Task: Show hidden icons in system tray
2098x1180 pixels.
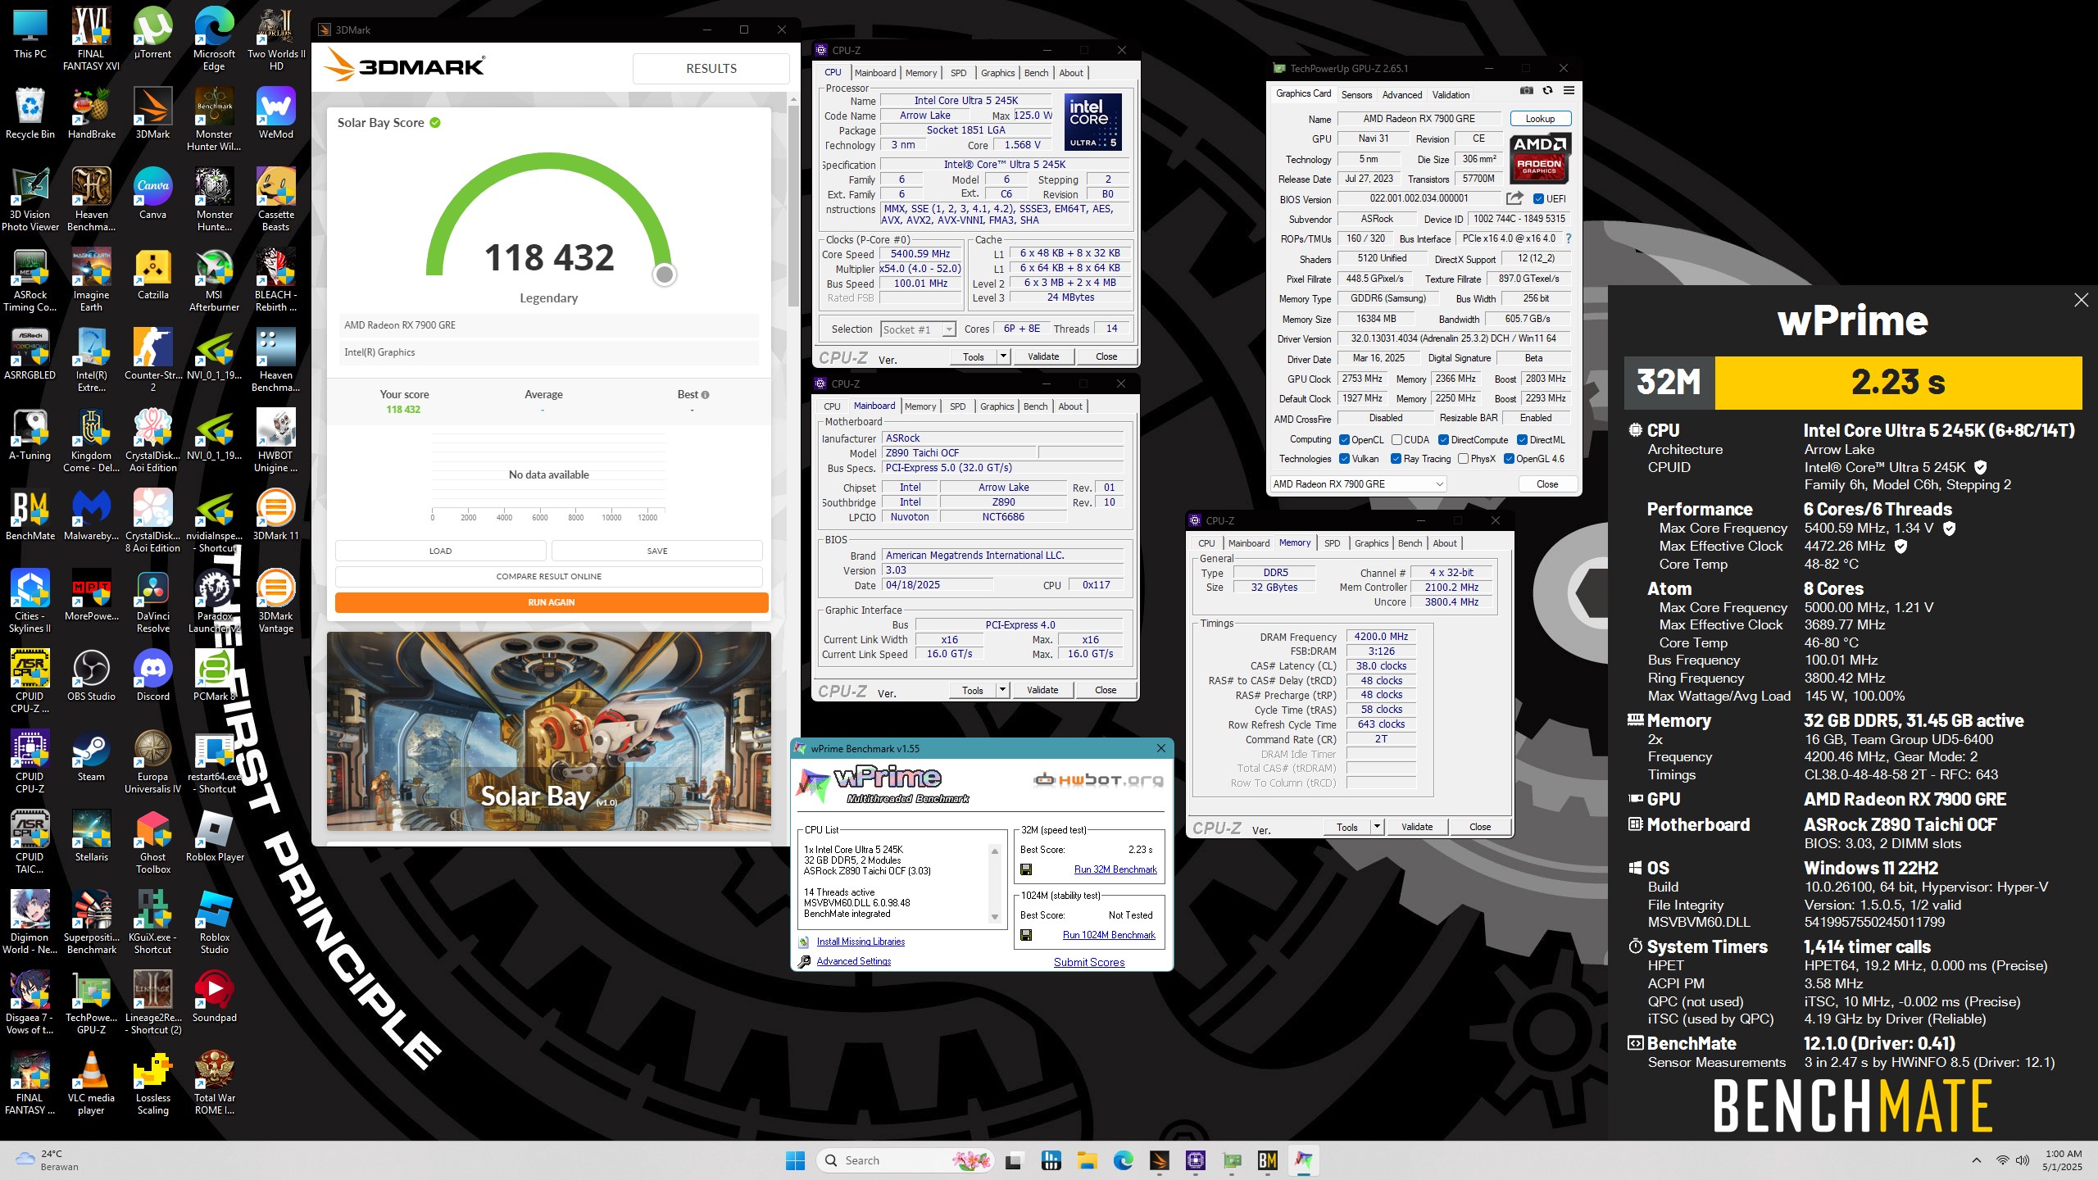Action: click(1977, 1160)
